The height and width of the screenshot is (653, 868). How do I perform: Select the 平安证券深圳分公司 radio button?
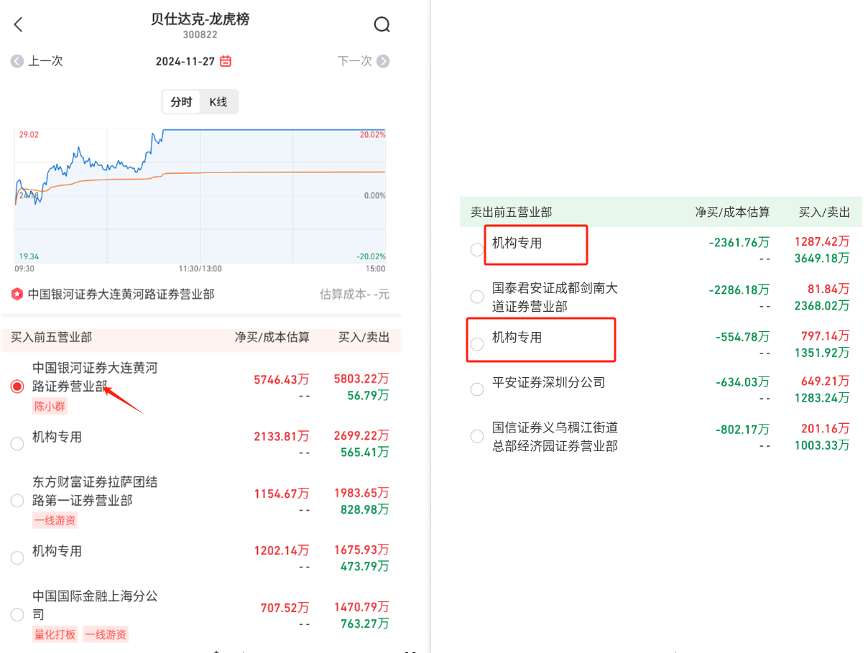476,389
